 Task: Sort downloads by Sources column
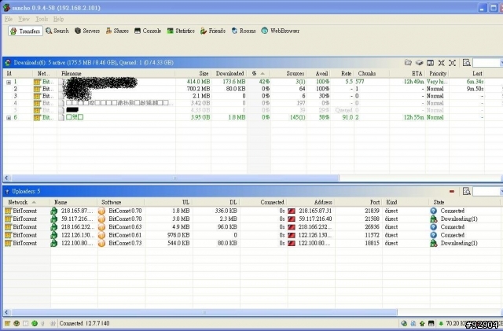(x=288, y=74)
